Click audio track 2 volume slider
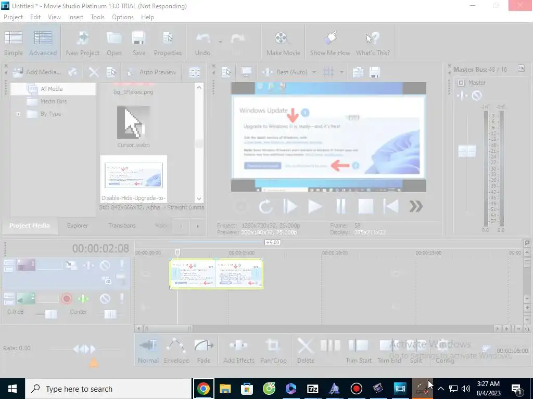Image resolution: width=533 pixels, height=399 pixels. tap(51, 314)
